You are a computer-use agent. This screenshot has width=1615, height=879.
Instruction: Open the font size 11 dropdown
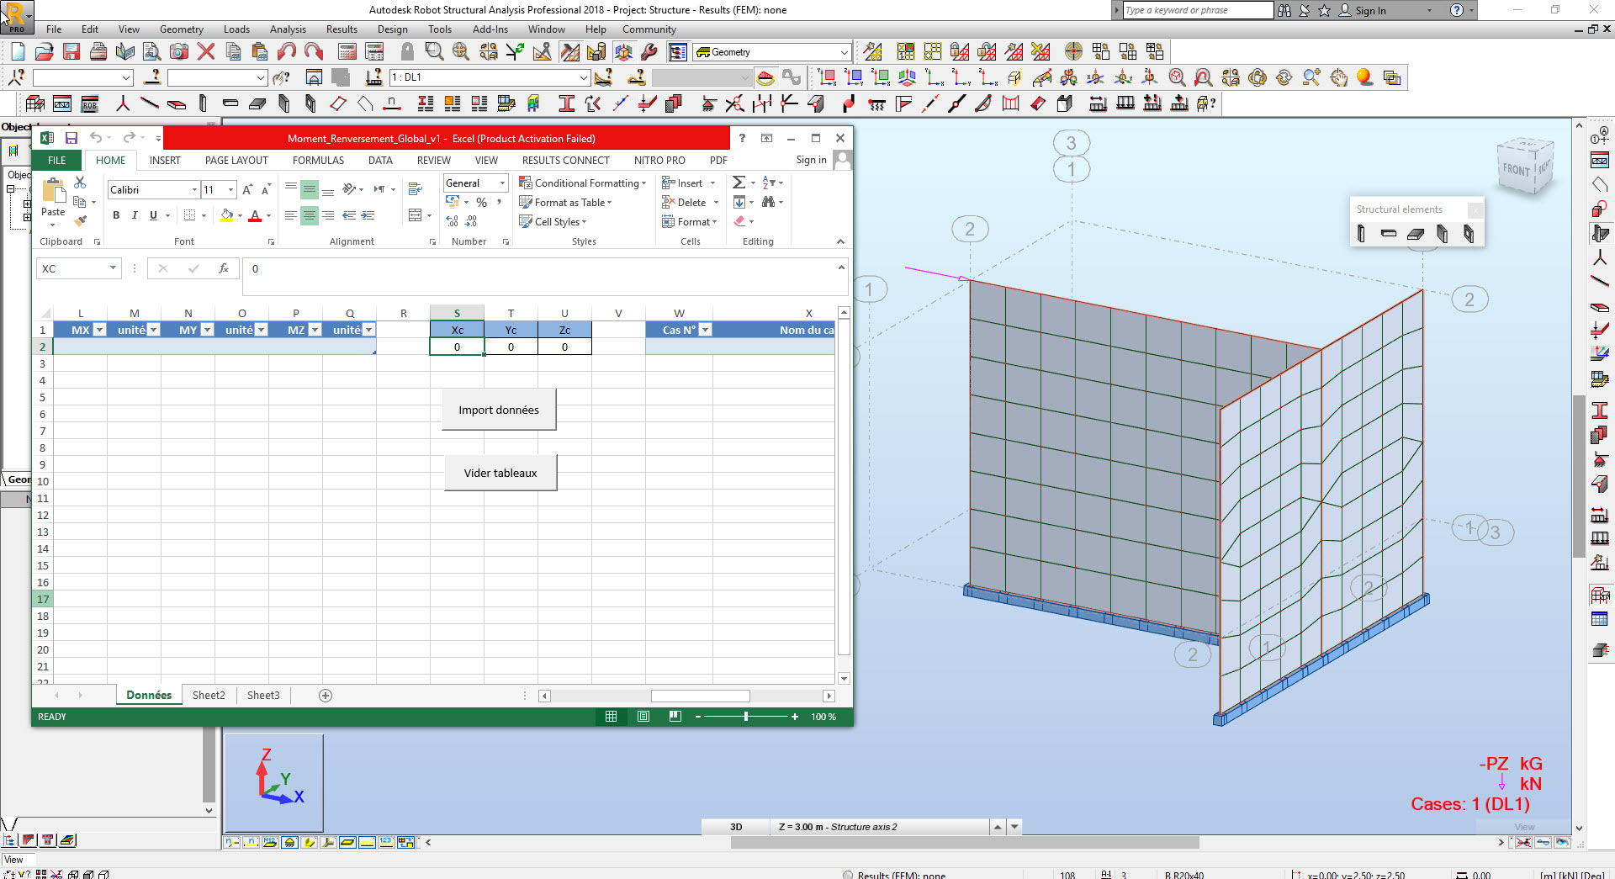[230, 189]
